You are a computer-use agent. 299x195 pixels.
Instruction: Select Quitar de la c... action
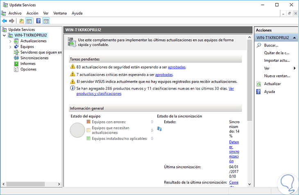click(x=276, y=53)
